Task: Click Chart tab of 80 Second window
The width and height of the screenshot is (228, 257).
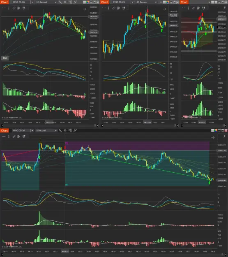Action: pos(104,2)
